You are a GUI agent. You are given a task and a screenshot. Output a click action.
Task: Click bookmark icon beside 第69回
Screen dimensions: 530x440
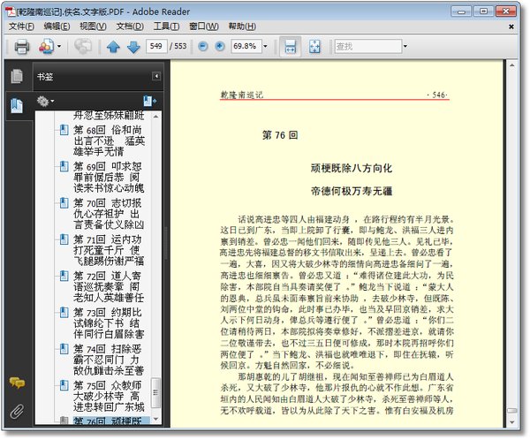click(64, 166)
